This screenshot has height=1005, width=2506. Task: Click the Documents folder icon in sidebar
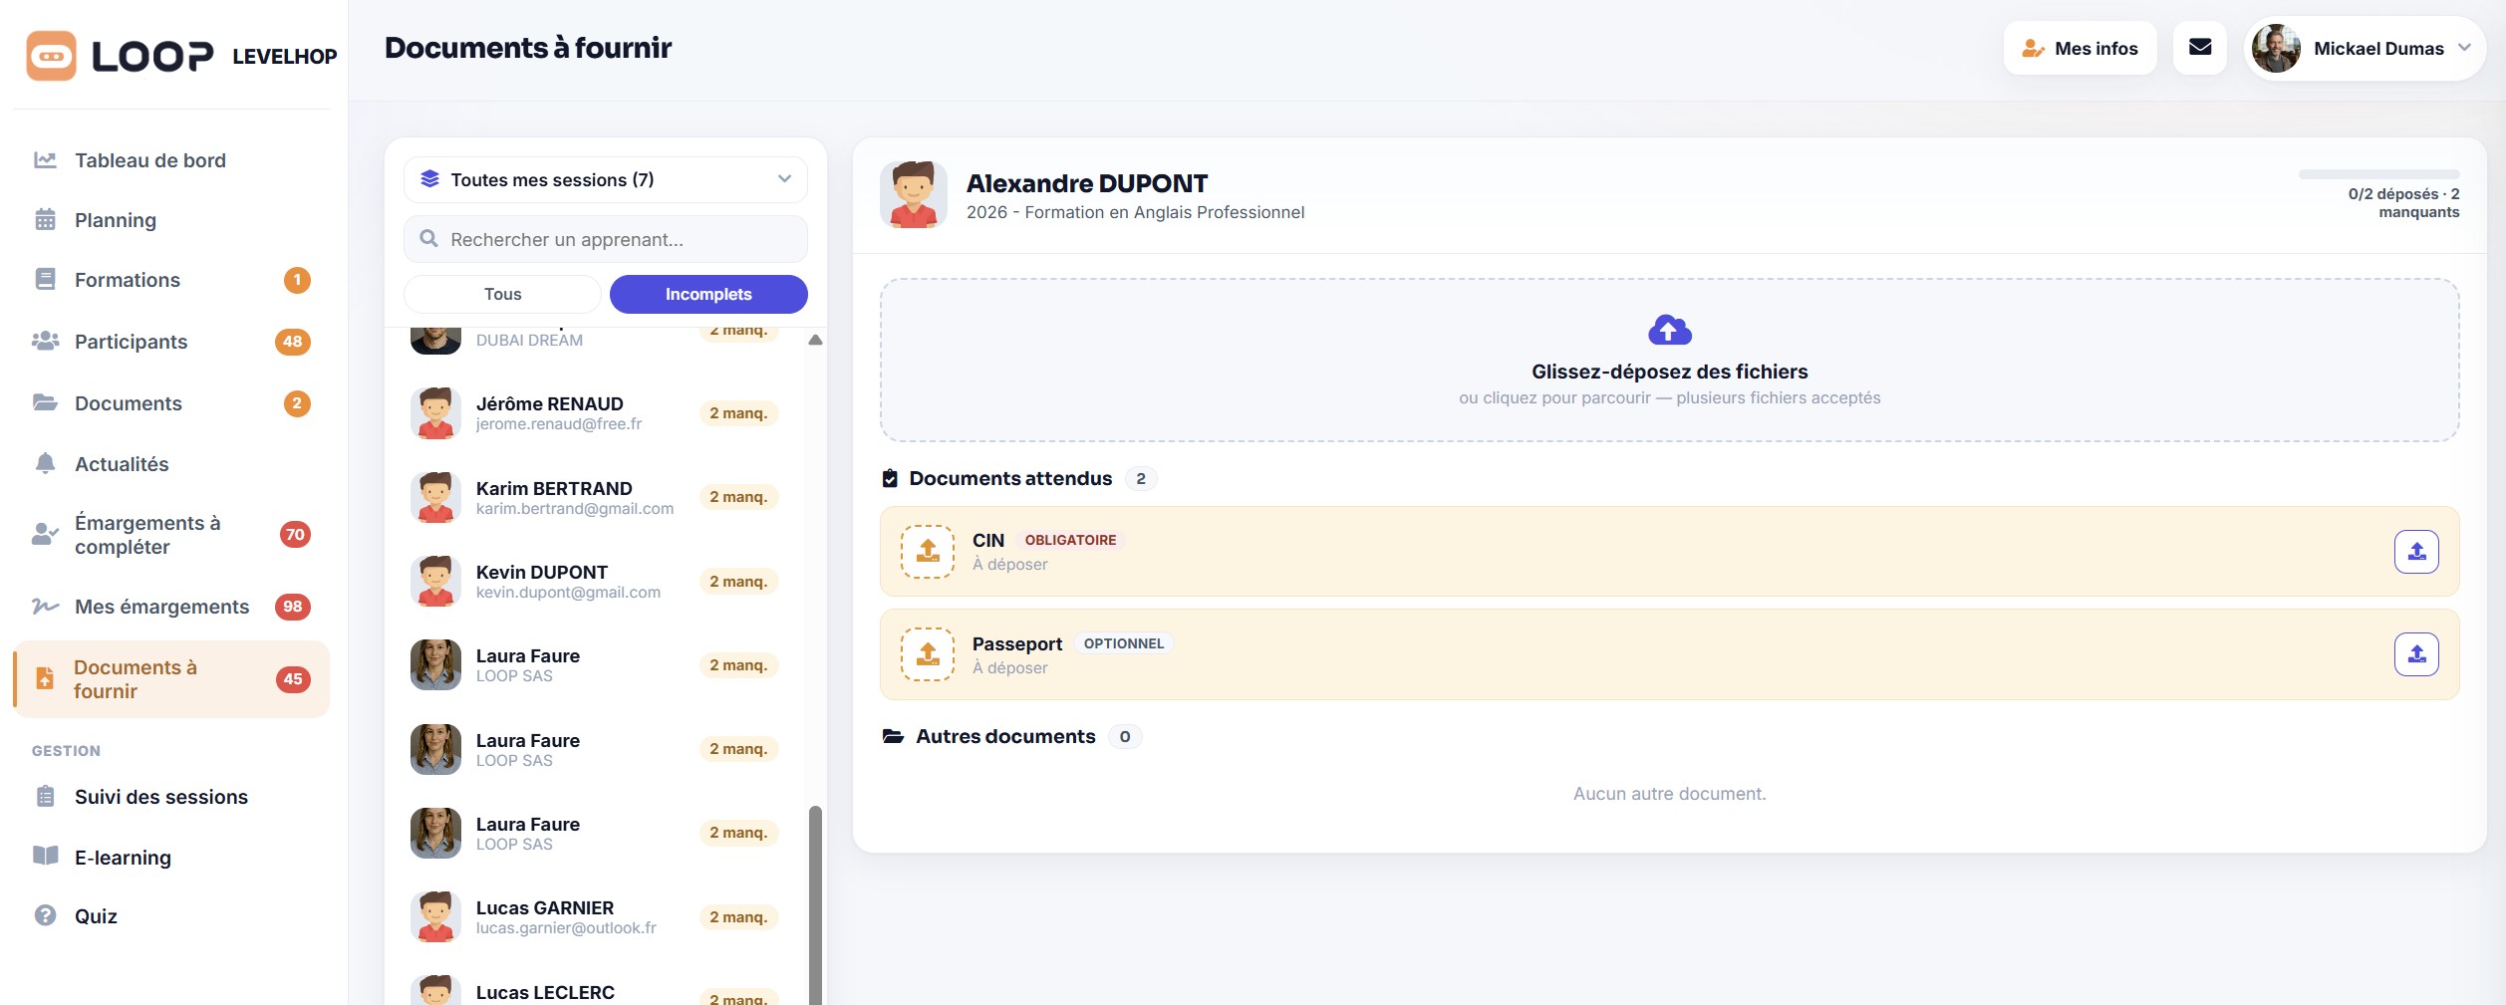click(x=45, y=403)
